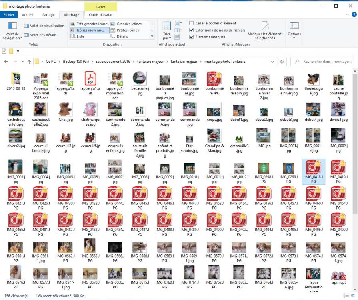Refresh the folder view
The image size is (358, 300).
tap(282, 62)
